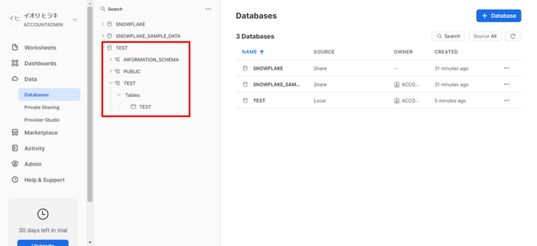Open Private Sharing page
The height and width of the screenshot is (246, 537).
(42, 107)
